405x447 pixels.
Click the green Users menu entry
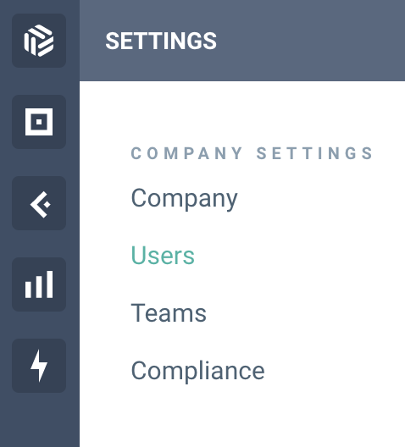click(x=163, y=255)
